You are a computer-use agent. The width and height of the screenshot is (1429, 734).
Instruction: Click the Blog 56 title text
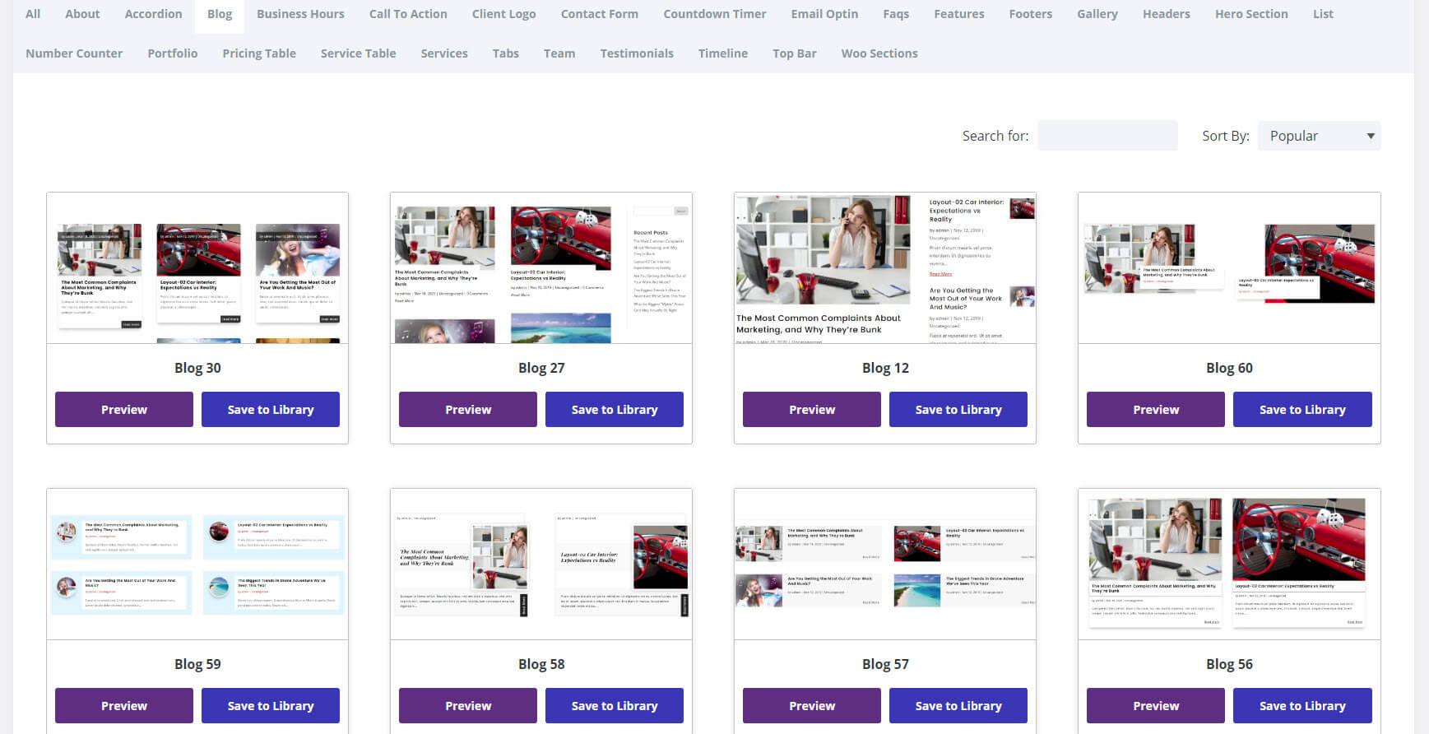[x=1229, y=664]
